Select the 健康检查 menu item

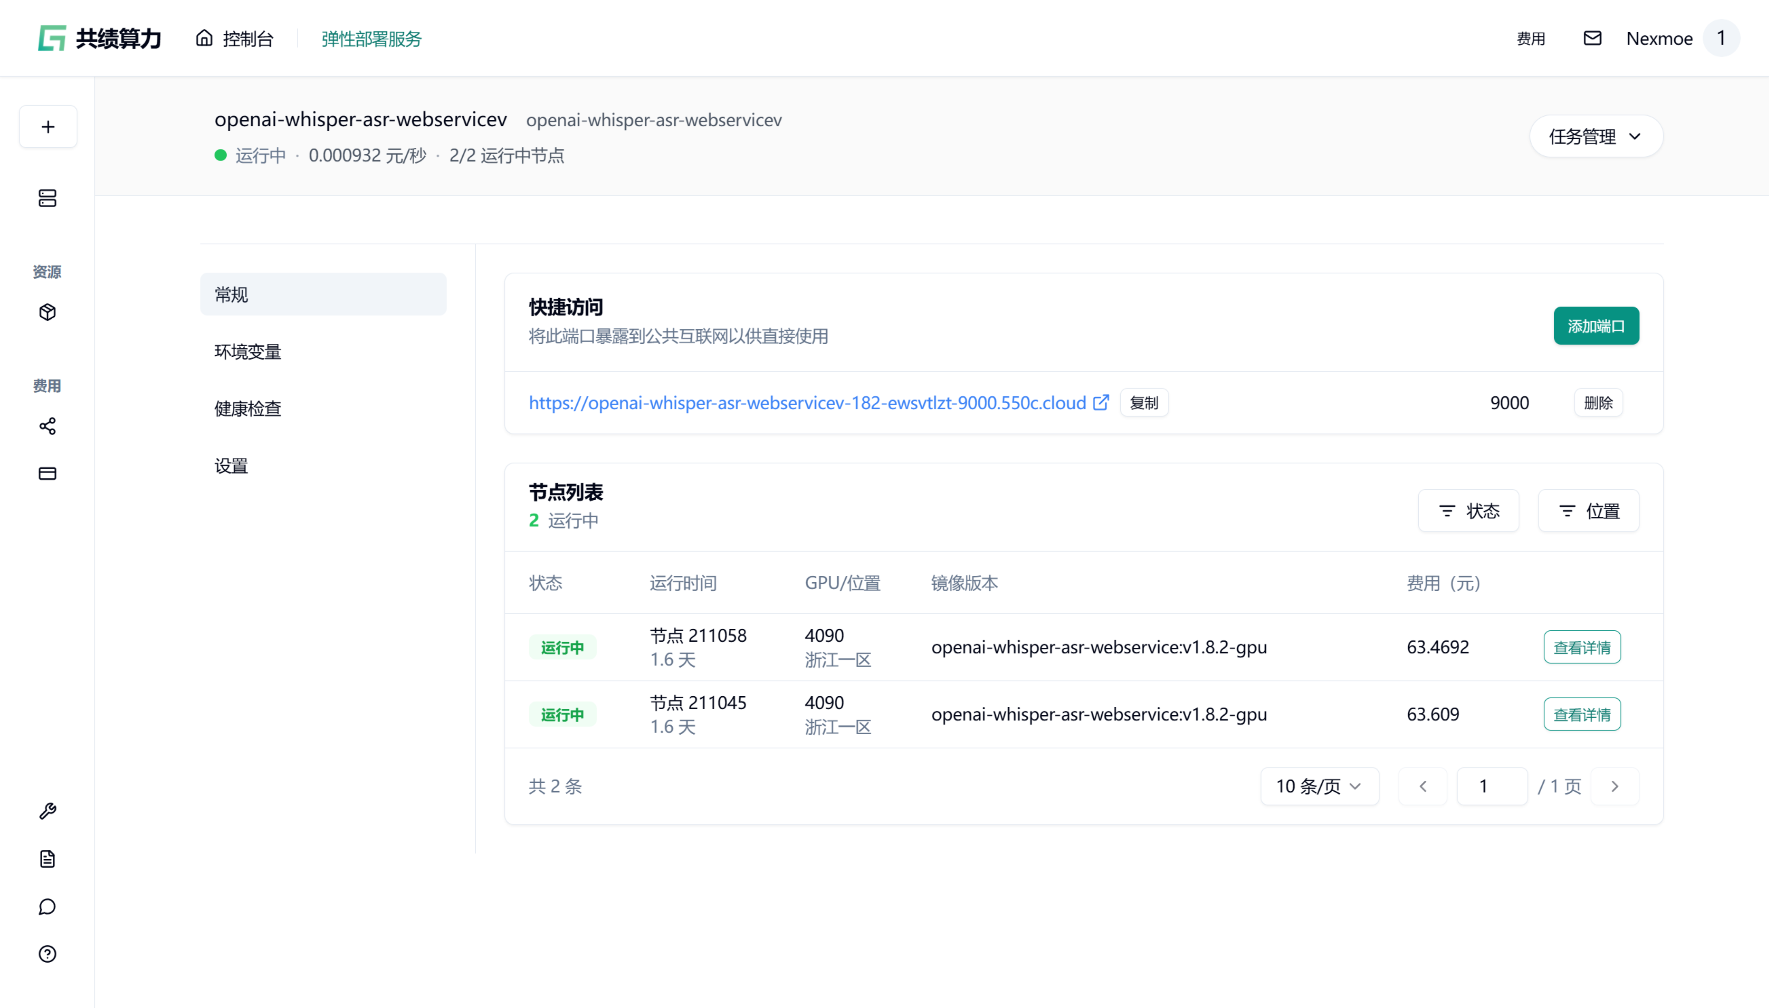pos(248,409)
